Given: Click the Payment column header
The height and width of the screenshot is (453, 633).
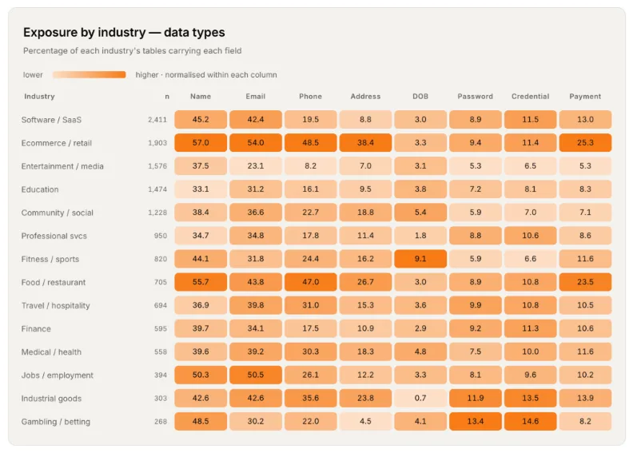Looking at the screenshot, I should [x=585, y=97].
